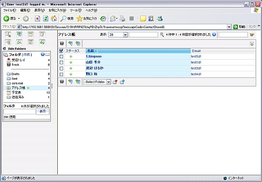
Task: Click the 作成 folder create link
Action: (27, 54)
